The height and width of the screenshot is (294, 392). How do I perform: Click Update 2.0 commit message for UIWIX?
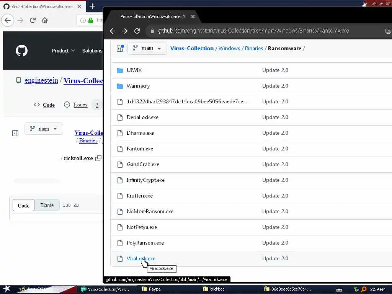coord(275,70)
